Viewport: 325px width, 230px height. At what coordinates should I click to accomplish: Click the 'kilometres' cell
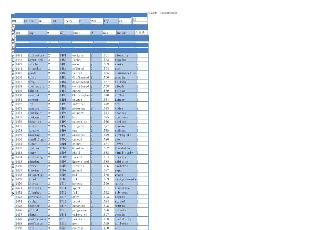pos(38,175)
